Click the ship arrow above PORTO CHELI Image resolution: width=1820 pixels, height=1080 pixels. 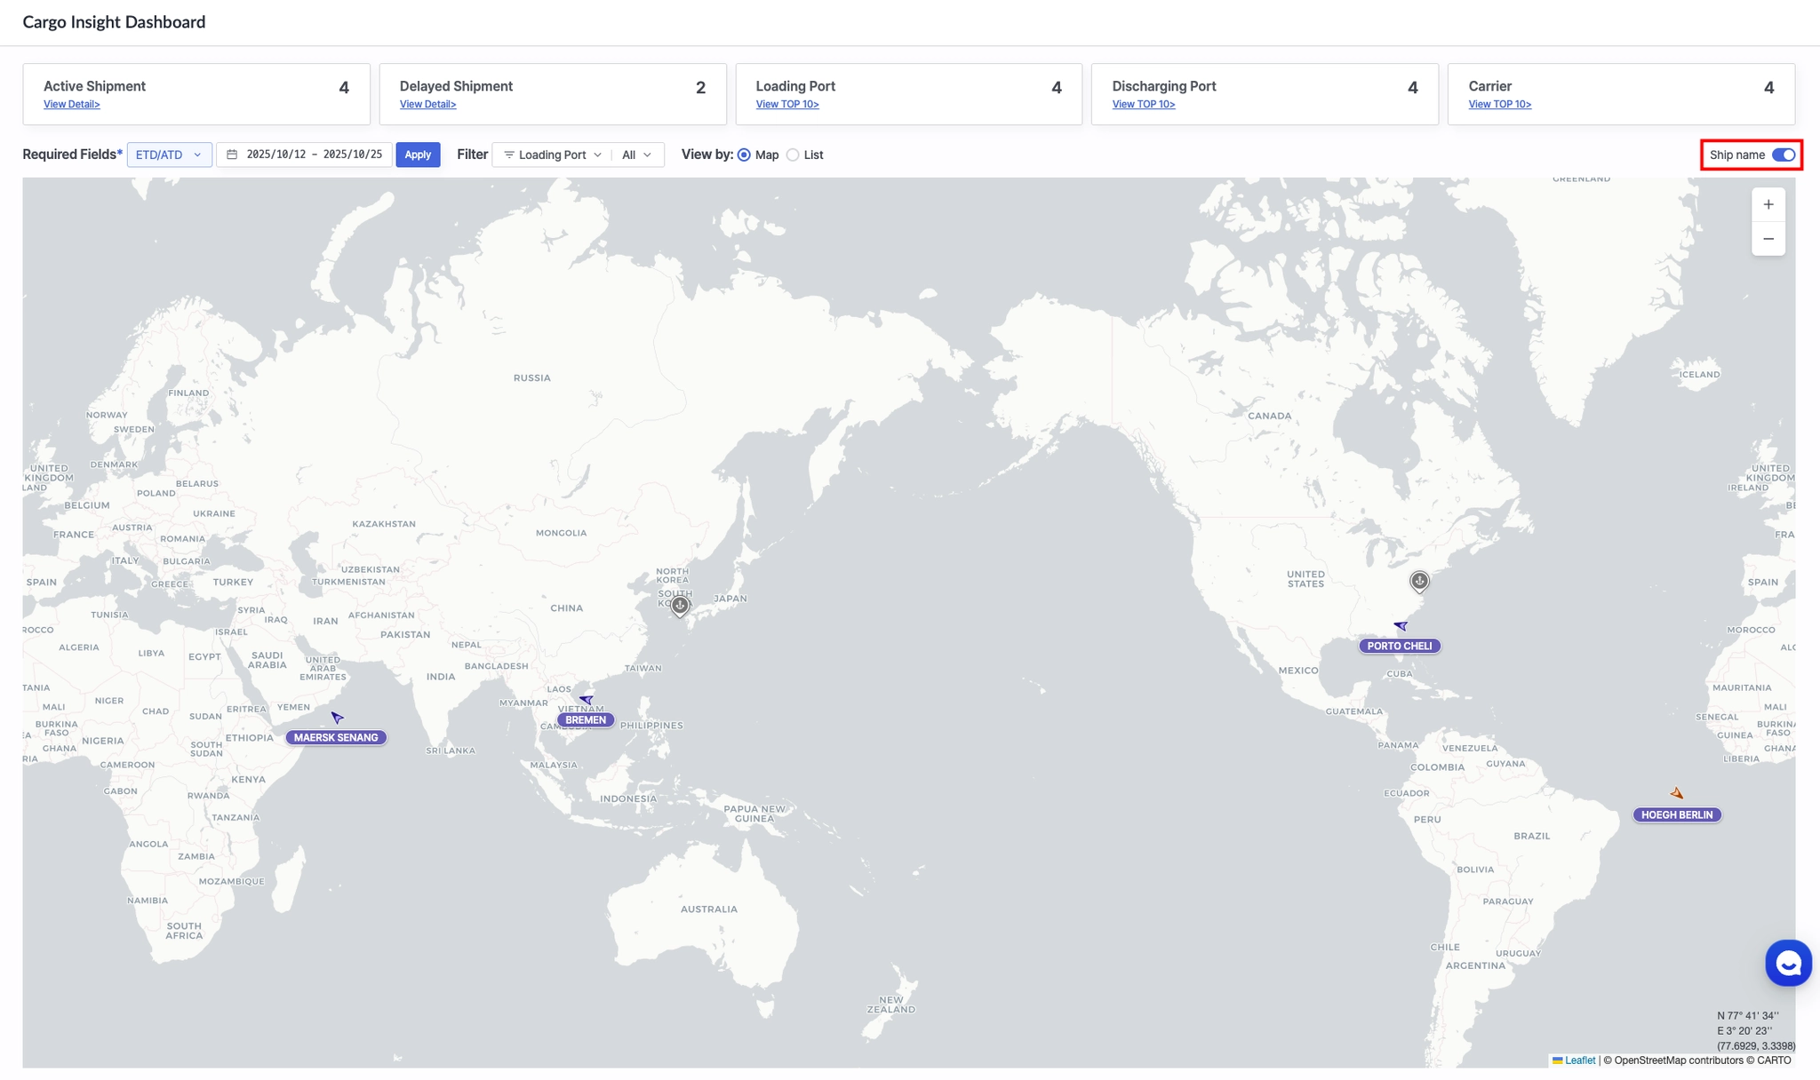(x=1401, y=626)
